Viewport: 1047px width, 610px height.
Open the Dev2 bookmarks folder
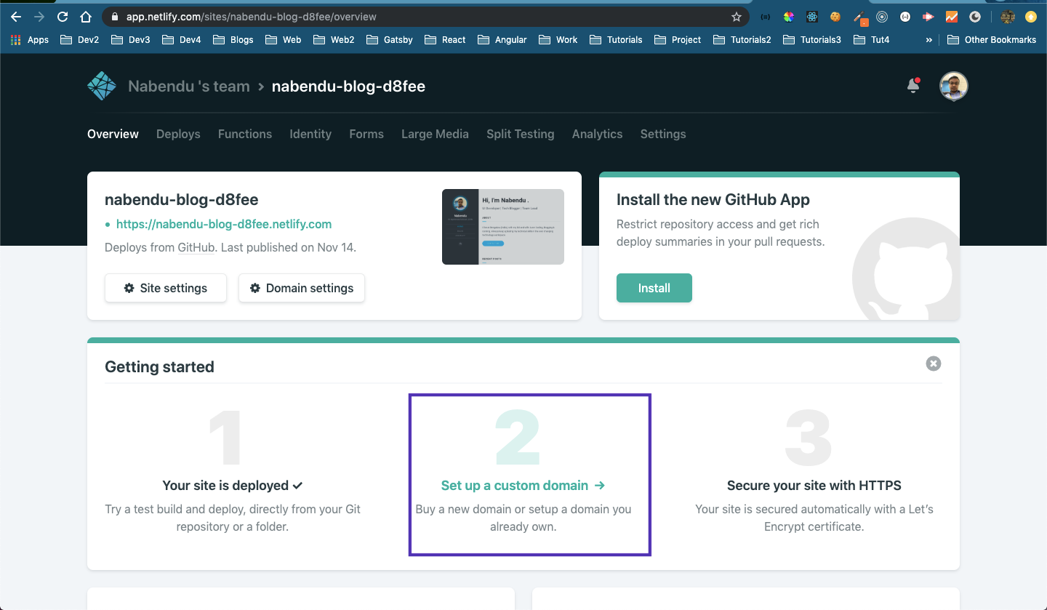click(x=80, y=40)
